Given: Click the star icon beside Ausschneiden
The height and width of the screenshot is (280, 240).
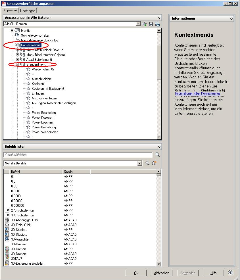Looking at the screenshot, I should (28, 79).
